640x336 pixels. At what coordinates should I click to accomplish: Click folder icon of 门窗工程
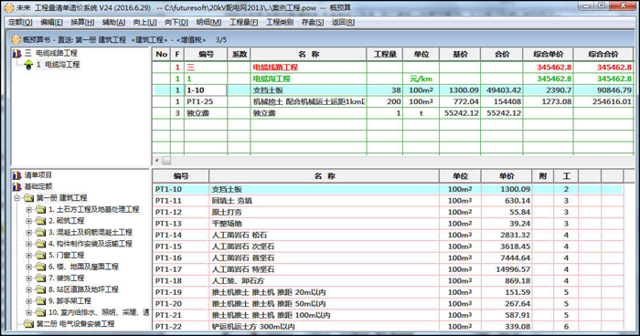tap(40, 255)
